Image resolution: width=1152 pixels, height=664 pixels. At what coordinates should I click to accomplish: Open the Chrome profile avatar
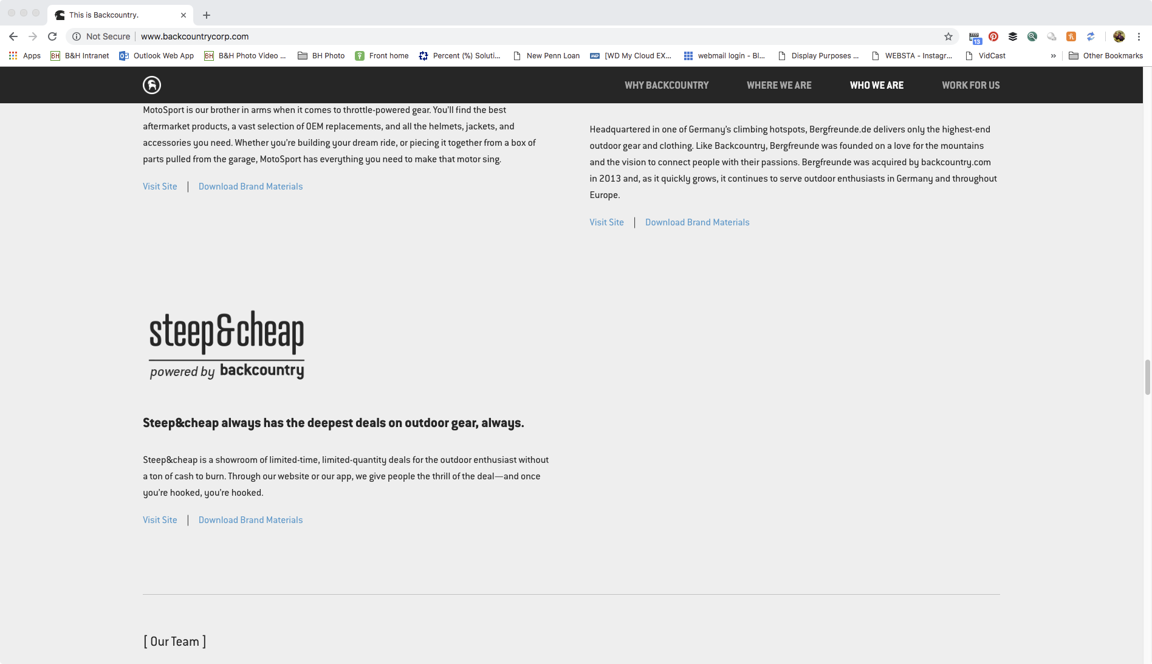[1119, 36]
